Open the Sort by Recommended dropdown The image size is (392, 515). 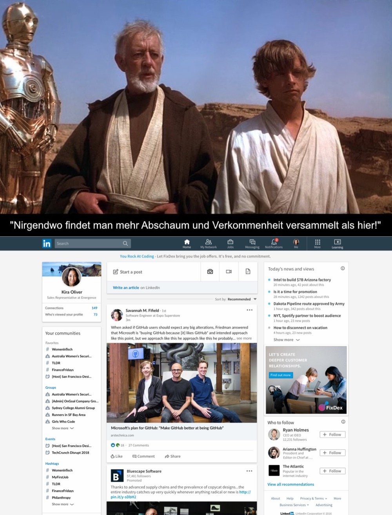click(242, 299)
